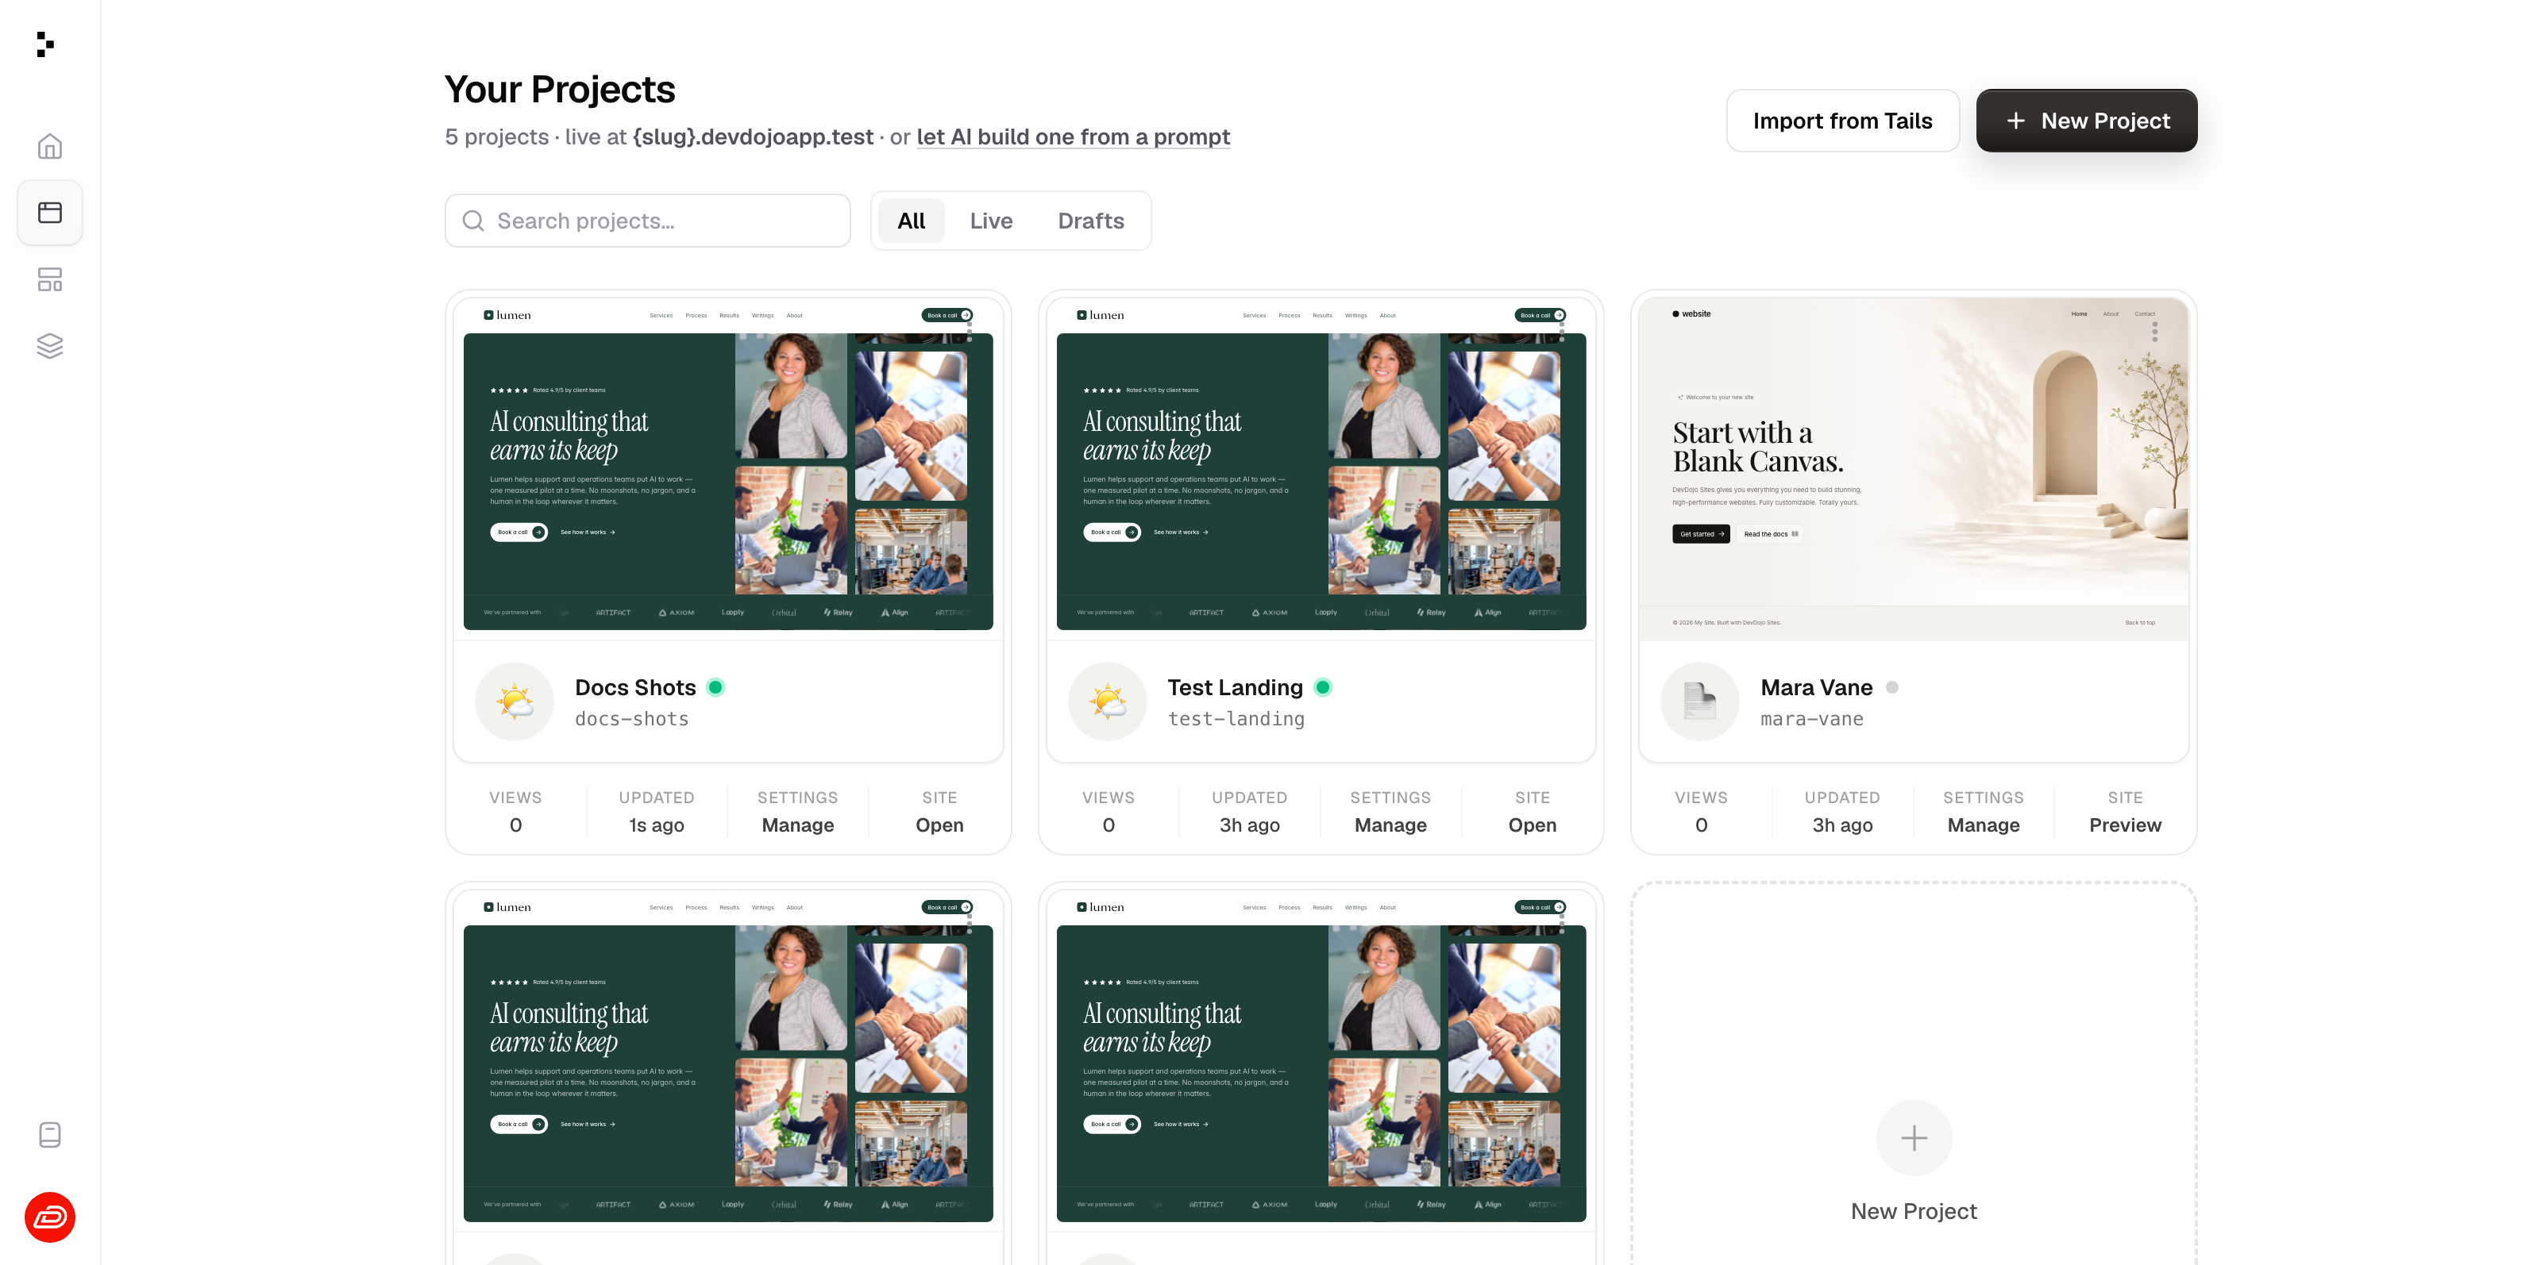Image resolution: width=2541 pixels, height=1265 pixels.
Task: Click {slug}.devdojoapp.test domain text
Action: pyautogui.click(x=753, y=137)
